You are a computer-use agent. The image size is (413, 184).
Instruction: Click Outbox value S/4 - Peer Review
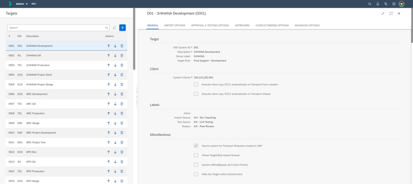[x=204, y=126]
